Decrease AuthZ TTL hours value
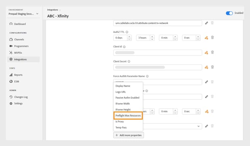Viewport: 250px width, 146px height. tap(152, 39)
